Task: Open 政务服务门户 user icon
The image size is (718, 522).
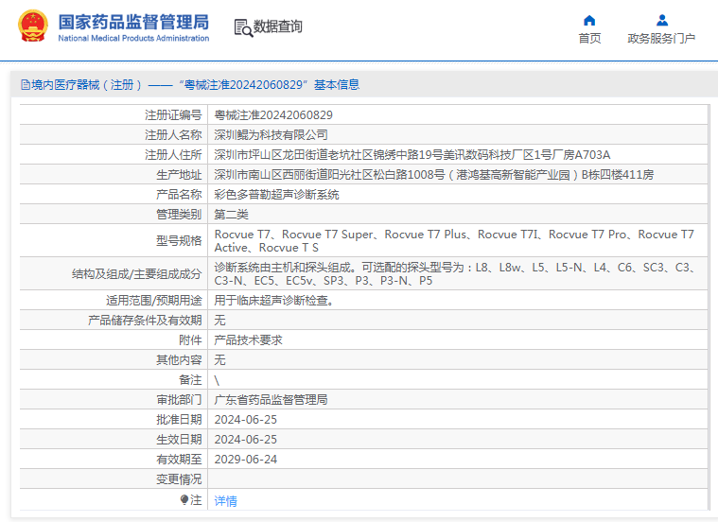Action: click(661, 20)
